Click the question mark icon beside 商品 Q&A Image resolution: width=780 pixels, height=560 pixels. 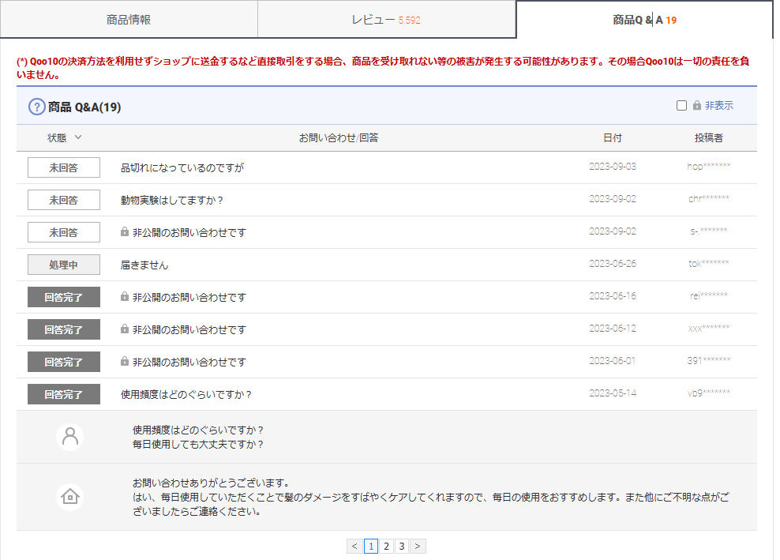[x=36, y=107]
